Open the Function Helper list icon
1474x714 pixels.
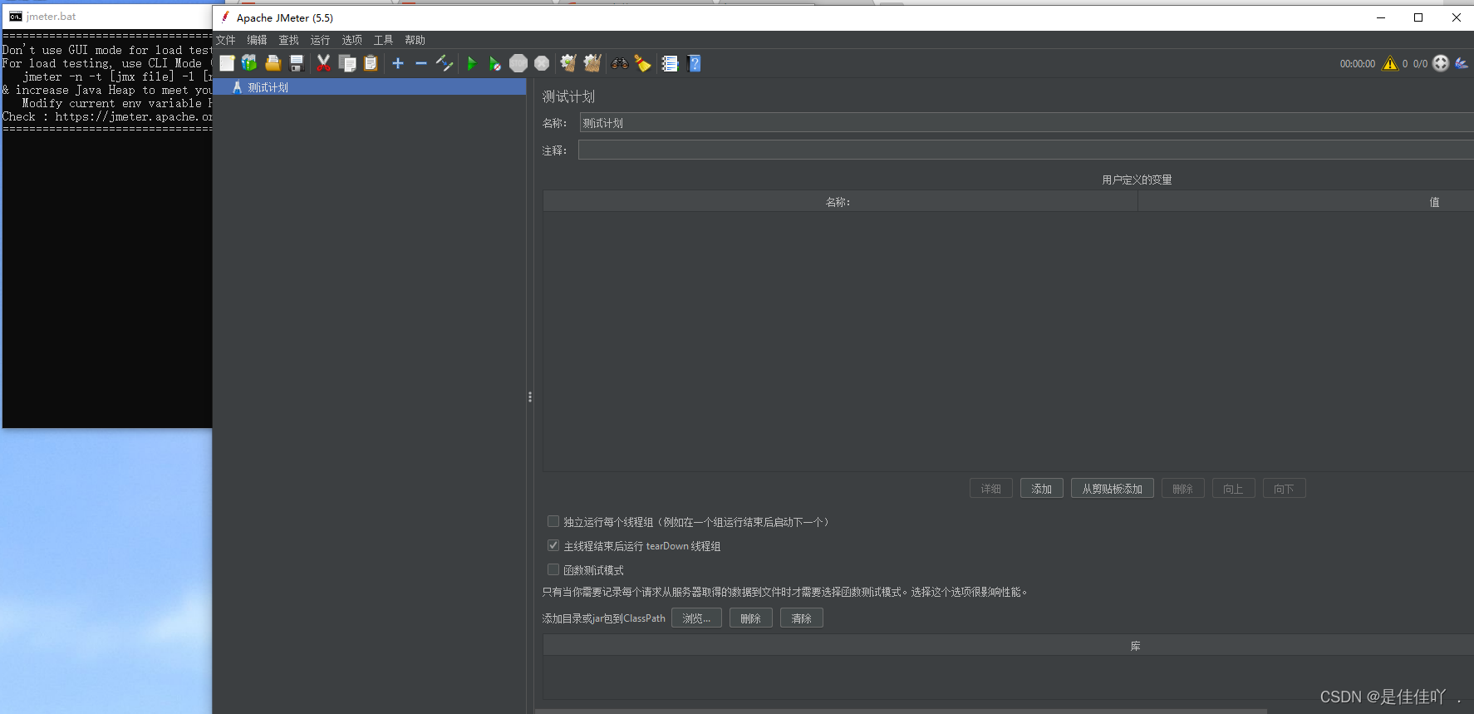[x=670, y=63]
